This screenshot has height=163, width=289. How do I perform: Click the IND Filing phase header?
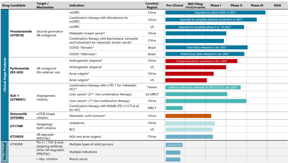point(195,5)
